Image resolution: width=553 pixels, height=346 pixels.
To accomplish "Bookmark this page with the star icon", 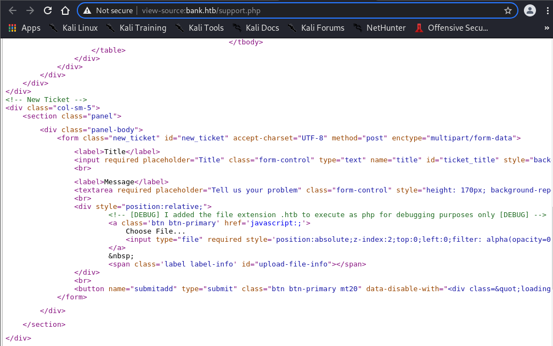I will click(507, 10).
